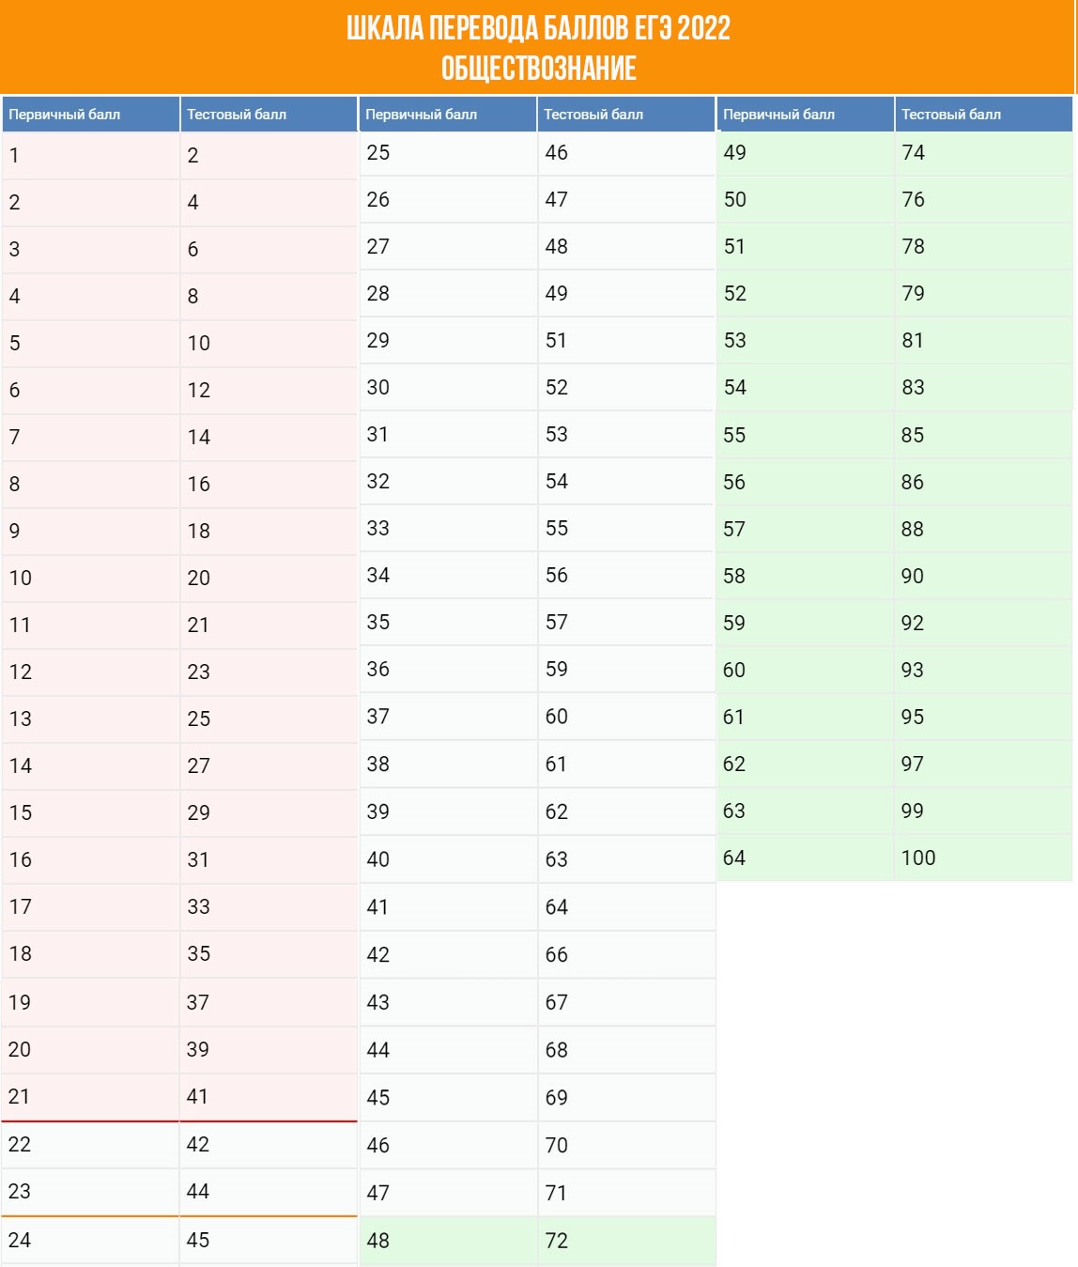
Task: Click primary score 64 cell
Action: point(805,858)
